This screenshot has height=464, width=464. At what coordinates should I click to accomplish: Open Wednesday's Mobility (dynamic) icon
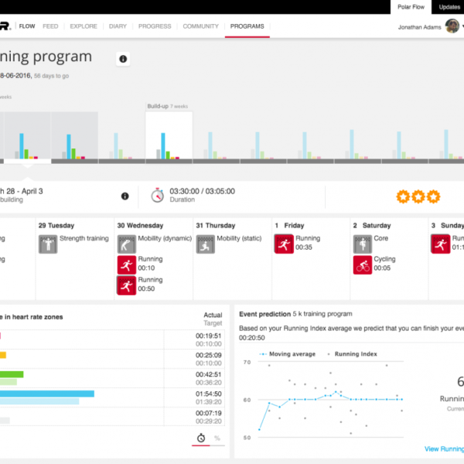coord(126,244)
